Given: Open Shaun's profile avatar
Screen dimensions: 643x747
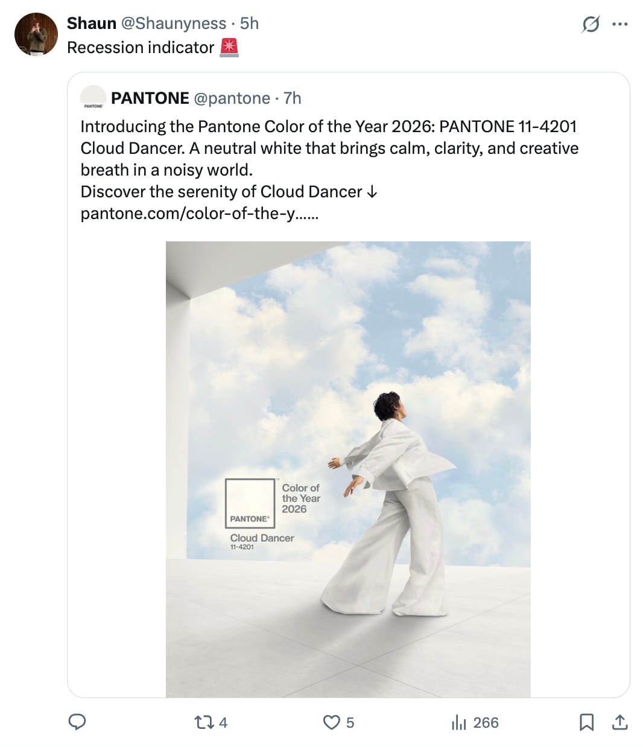Looking at the screenshot, I should pyautogui.click(x=36, y=34).
